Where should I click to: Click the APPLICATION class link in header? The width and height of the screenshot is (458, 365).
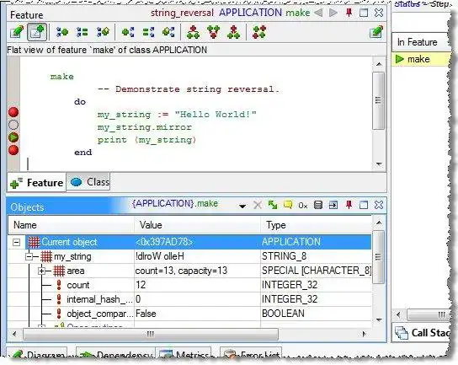[x=250, y=13]
